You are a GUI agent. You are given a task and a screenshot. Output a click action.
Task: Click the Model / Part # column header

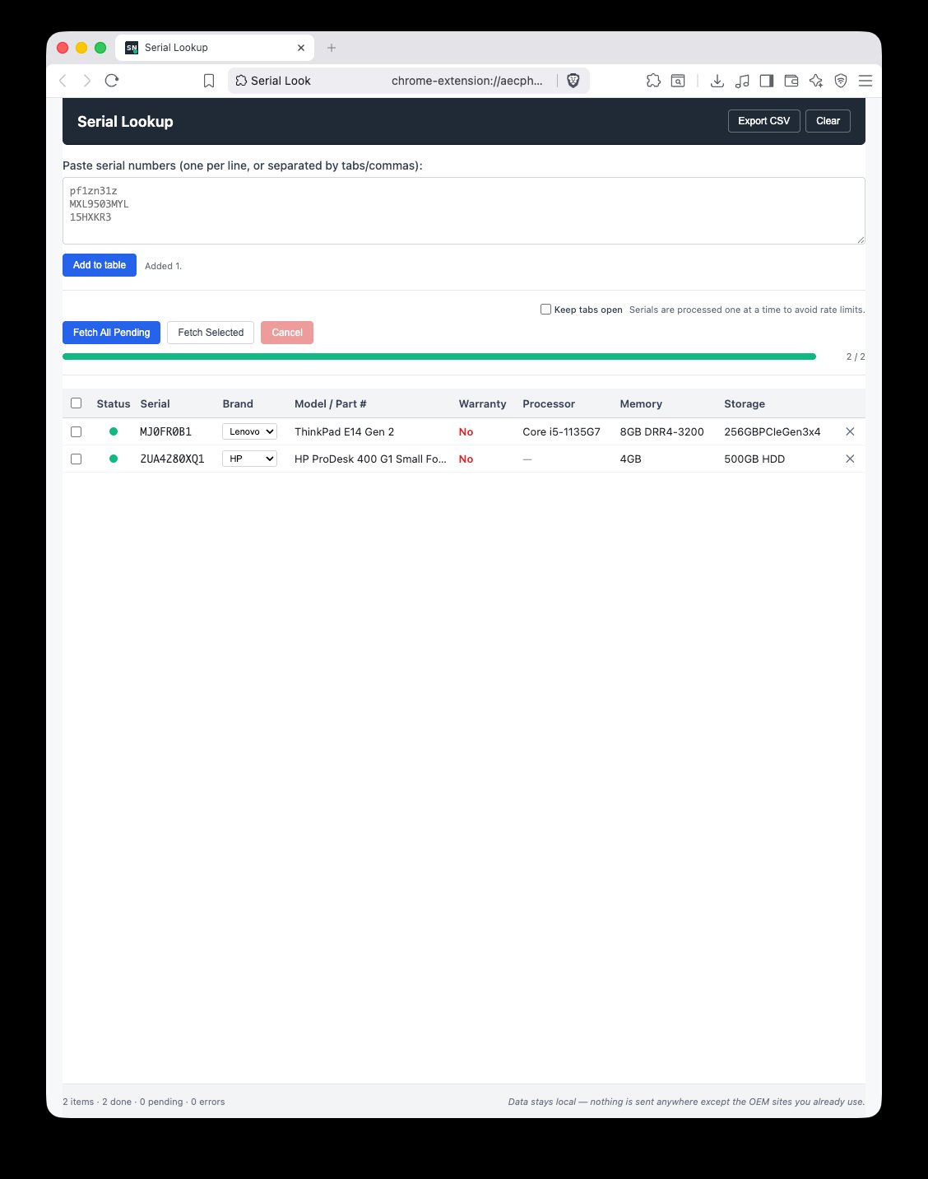pos(331,403)
